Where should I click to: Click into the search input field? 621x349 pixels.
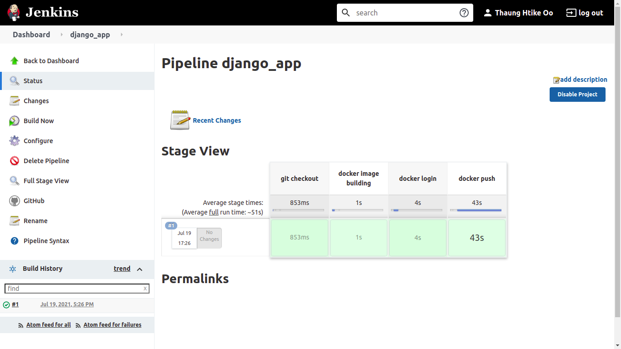[x=405, y=13]
